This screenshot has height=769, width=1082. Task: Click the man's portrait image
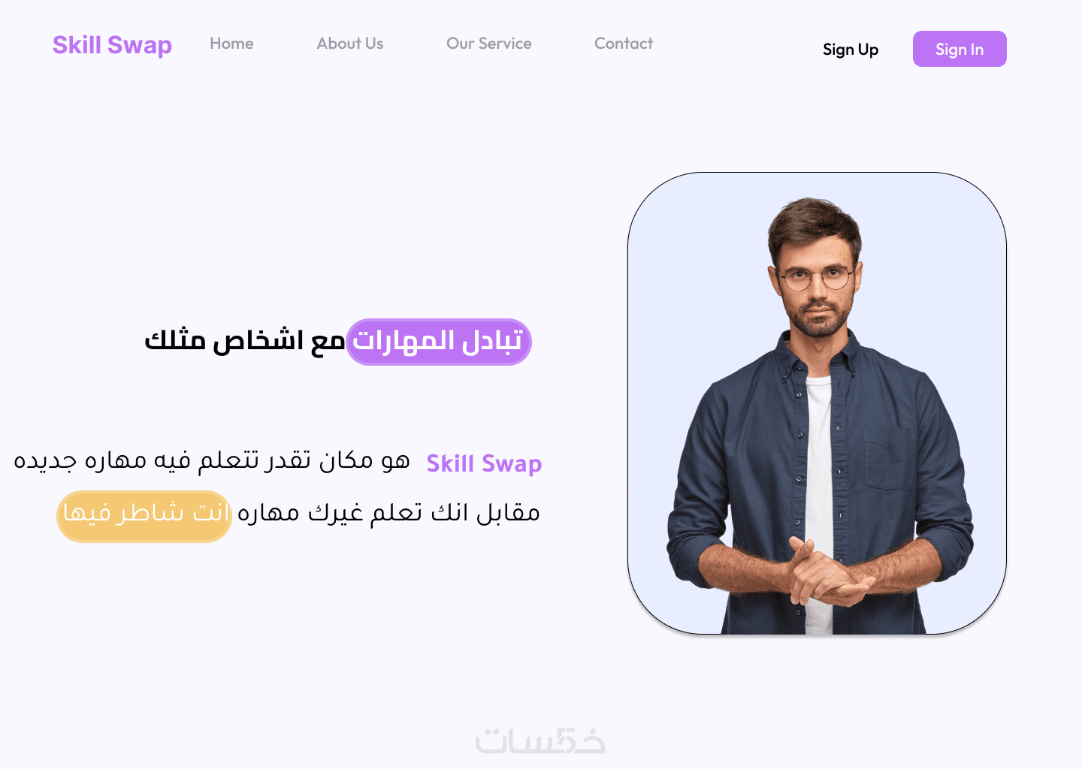point(817,403)
